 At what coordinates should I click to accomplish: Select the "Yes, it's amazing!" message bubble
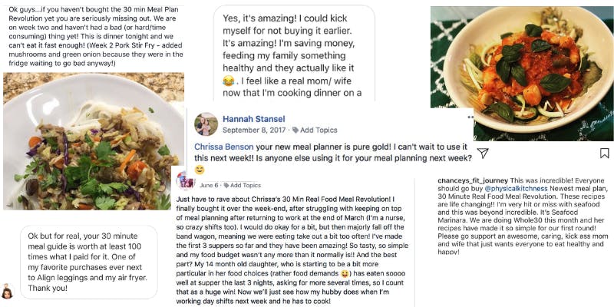click(x=294, y=54)
